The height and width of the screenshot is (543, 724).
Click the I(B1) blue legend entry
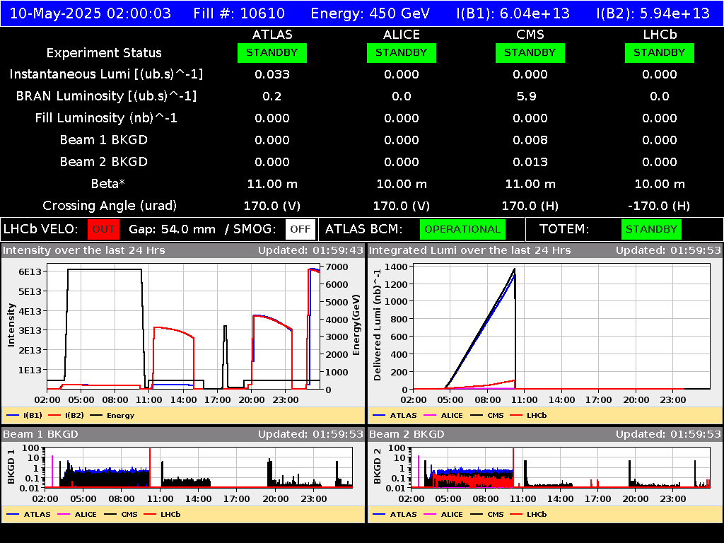pyautogui.click(x=25, y=416)
